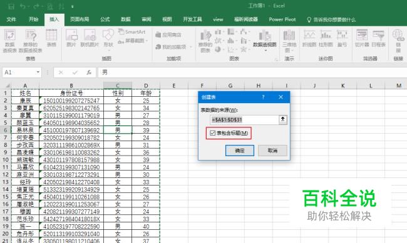Insert a Timeline (日程表)
Screen dimensions: 407x243
pyautogui.click(x=378, y=38)
